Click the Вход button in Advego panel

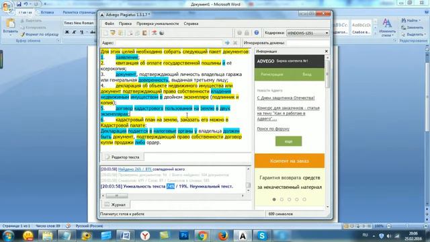[x=306, y=75]
